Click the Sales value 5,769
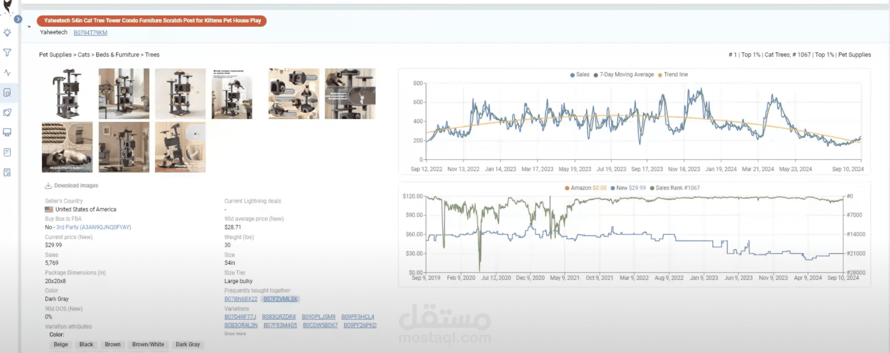 point(52,263)
